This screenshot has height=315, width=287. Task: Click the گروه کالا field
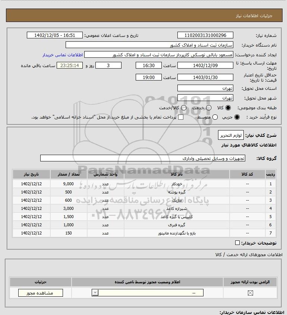point(143,158)
